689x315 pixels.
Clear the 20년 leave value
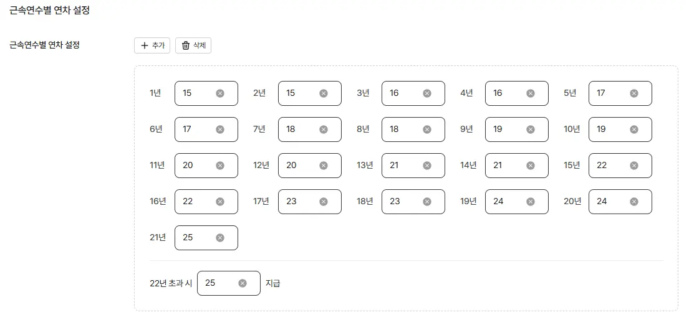pos(634,202)
